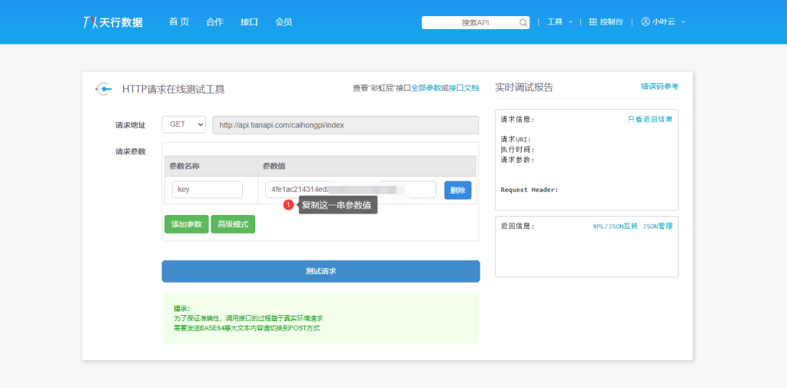Viewport: 787px width, 388px height.
Task: Switch to 高级模式
Action: (233, 224)
